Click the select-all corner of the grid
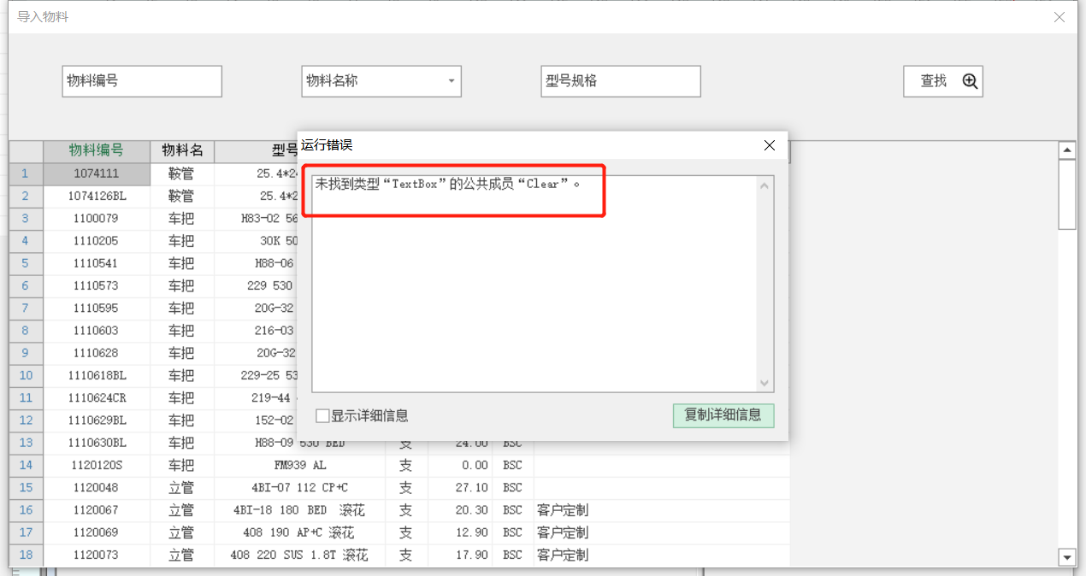The width and height of the screenshot is (1086, 576). pos(26,150)
